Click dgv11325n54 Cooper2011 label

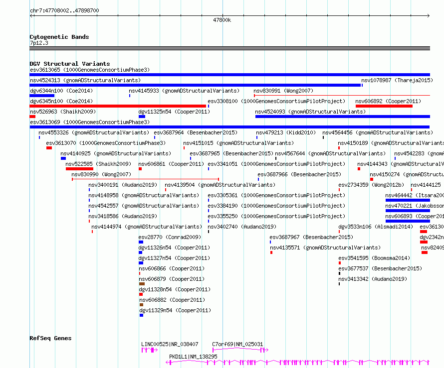tap(174, 112)
